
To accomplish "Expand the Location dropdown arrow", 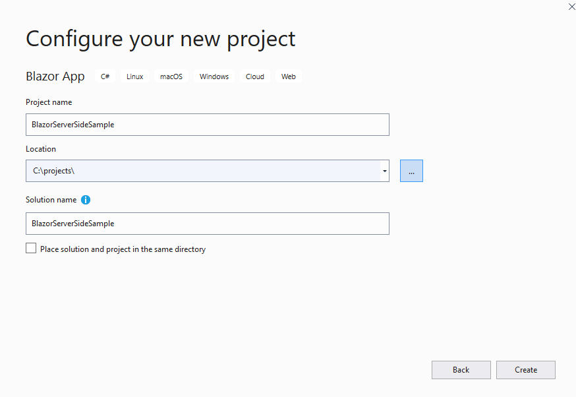I will [x=385, y=171].
